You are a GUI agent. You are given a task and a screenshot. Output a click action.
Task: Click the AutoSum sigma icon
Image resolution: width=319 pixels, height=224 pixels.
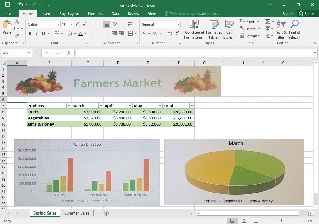(x=267, y=22)
